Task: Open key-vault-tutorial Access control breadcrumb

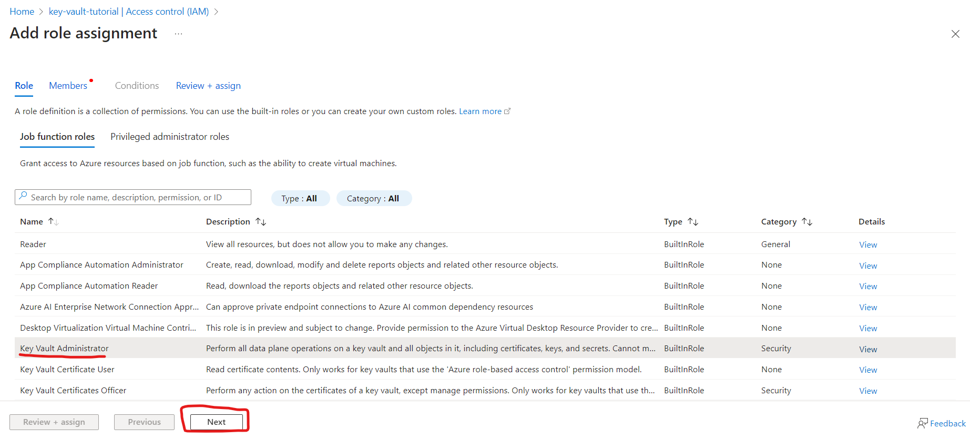Action: (x=129, y=12)
